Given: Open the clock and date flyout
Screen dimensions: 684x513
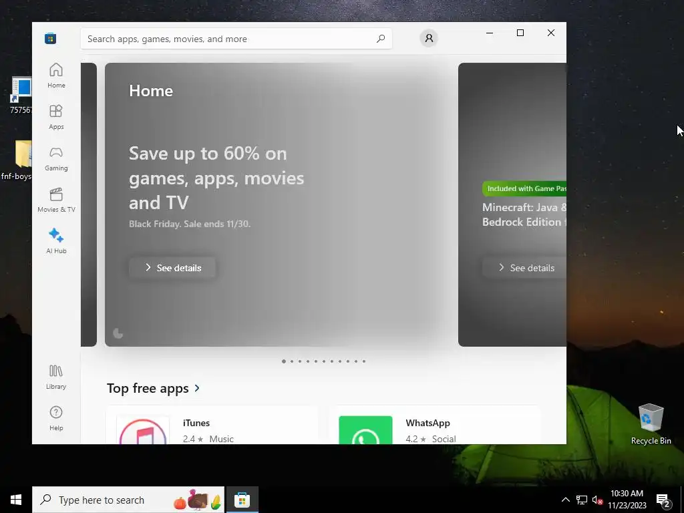Looking at the screenshot, I should [x=627, y=500].
